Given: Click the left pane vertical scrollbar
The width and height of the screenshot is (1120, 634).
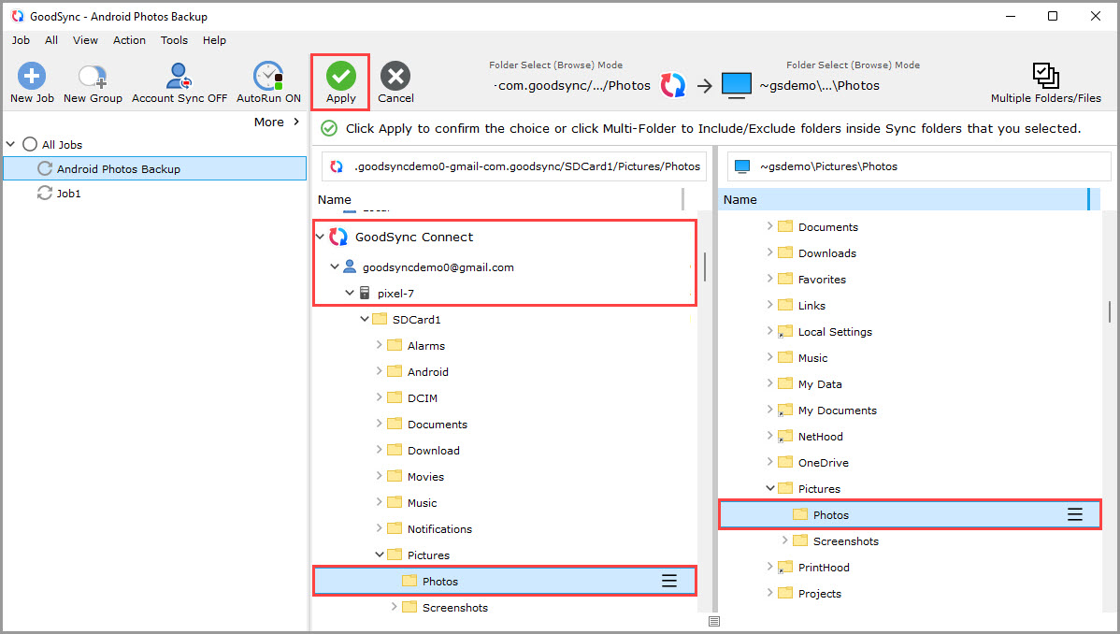Looking at the screenshot, I should coord(705,267).
